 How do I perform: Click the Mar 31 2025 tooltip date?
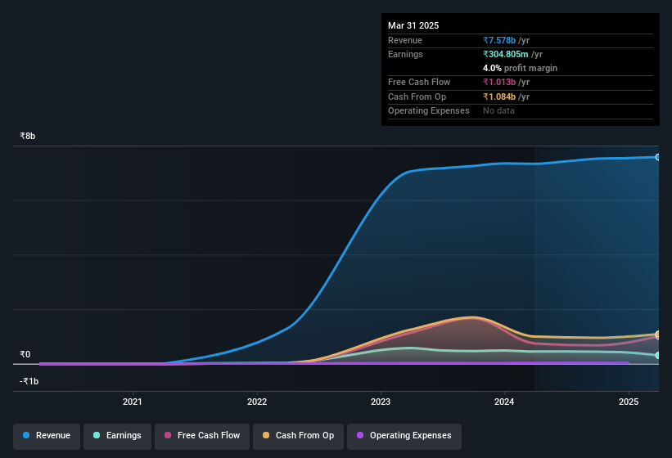[x=413, y=25]
